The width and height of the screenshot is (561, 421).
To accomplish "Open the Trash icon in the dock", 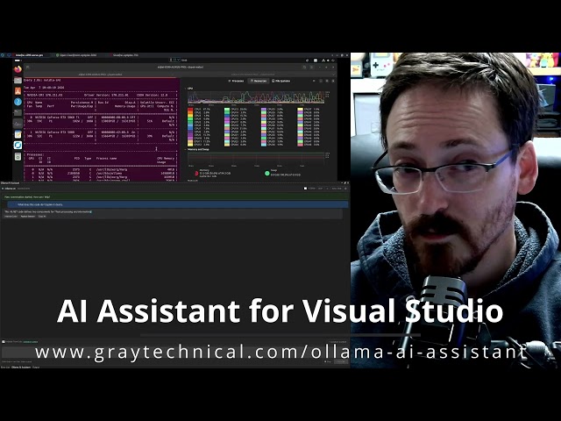I will (x=18, y=156).
